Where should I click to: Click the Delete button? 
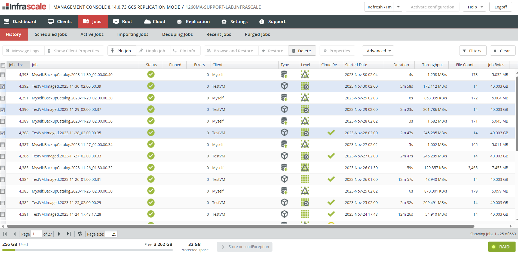[302, 51]
